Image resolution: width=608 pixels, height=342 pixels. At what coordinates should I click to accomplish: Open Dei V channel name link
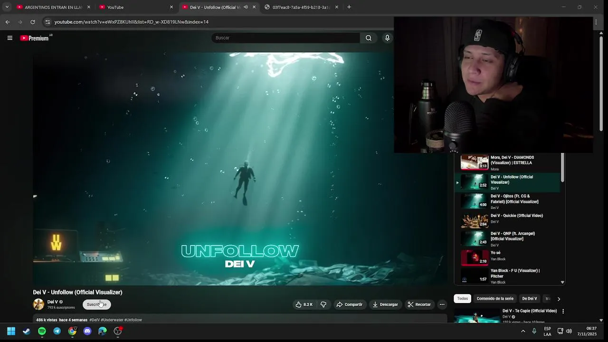click(53, 302)
